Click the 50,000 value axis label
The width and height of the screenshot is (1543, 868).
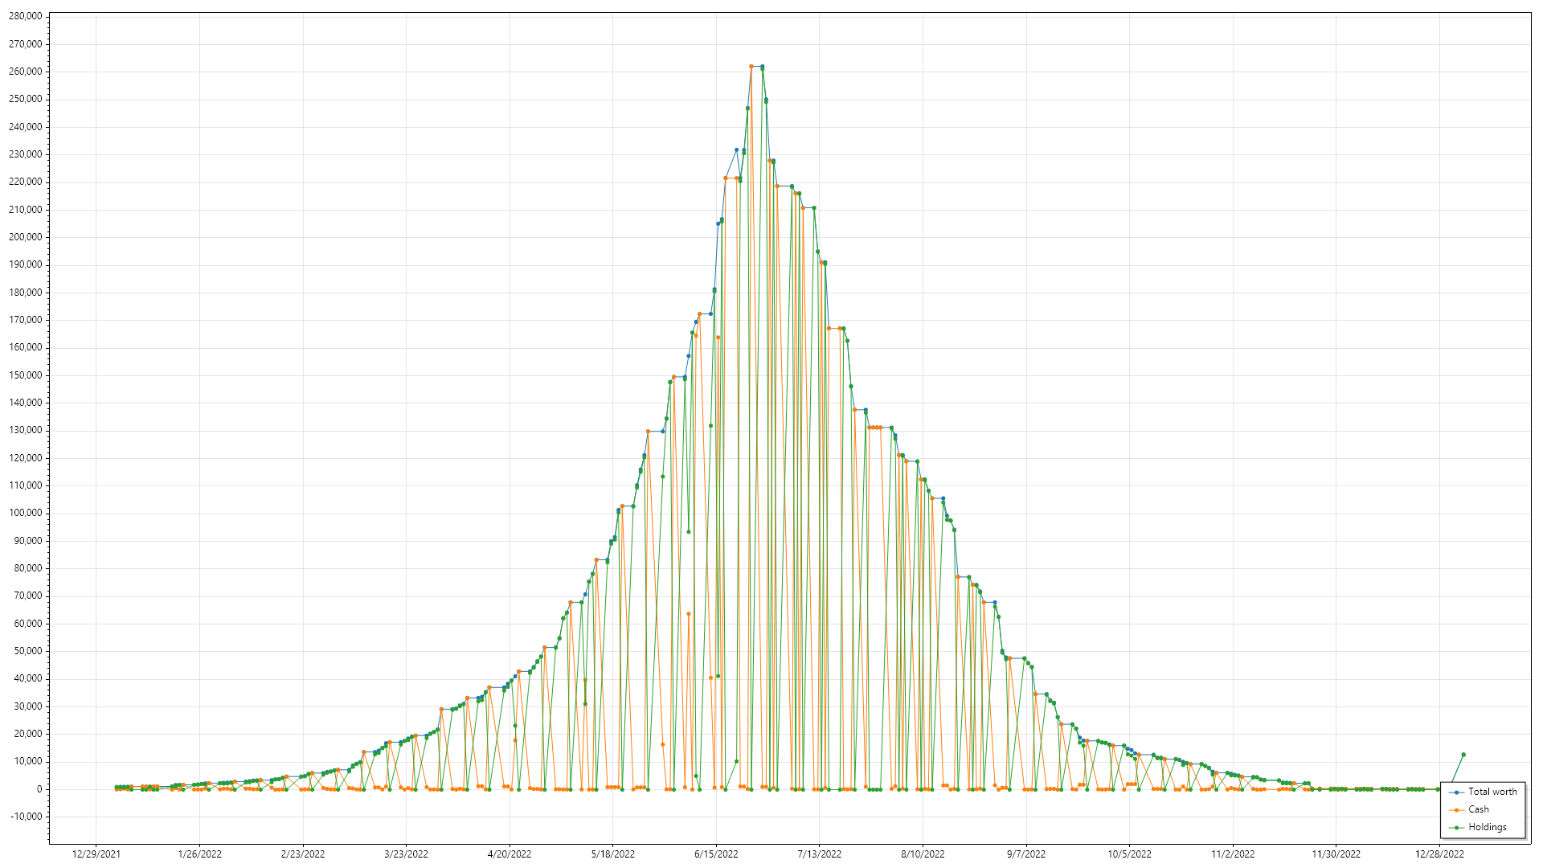point(28,651)
